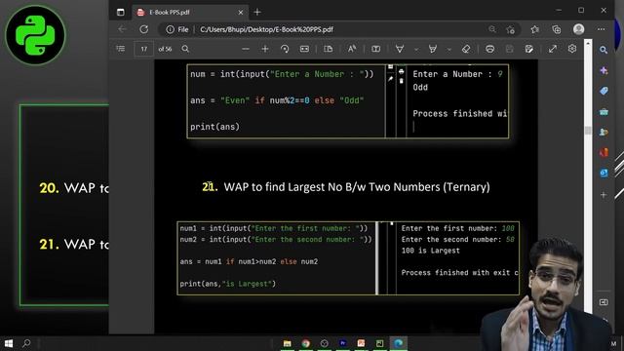Open File Explorer from the taskbar

(288, 343)
